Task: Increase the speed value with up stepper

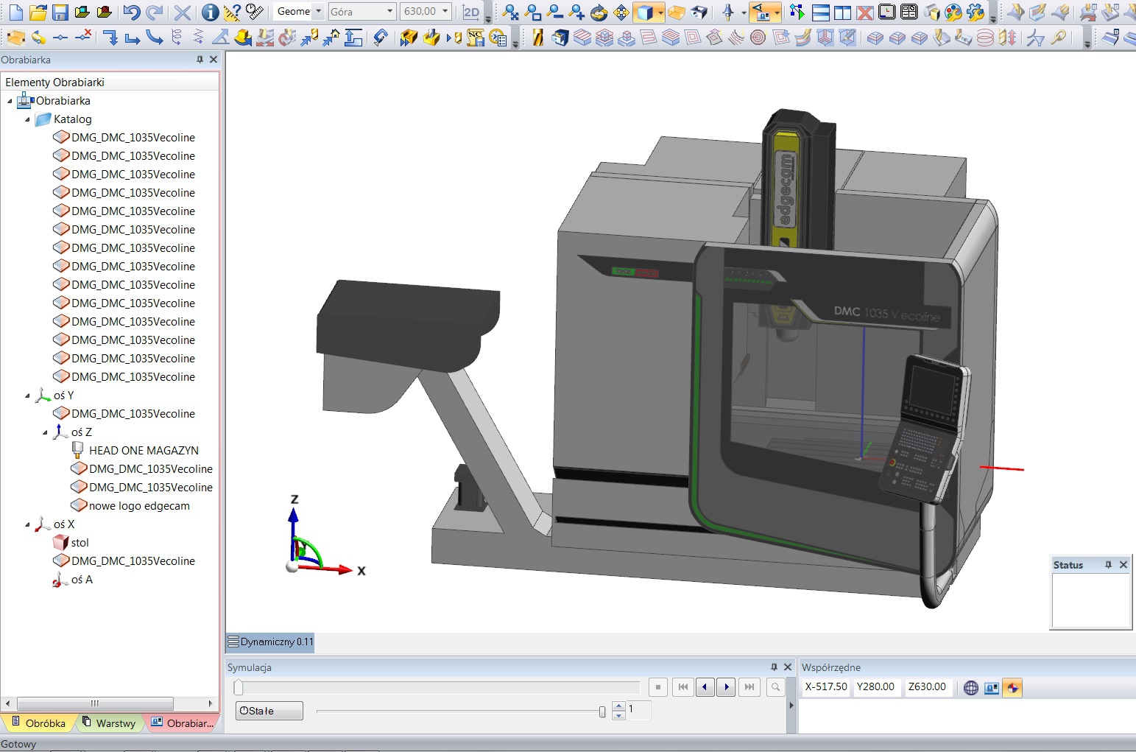Action: pos(618,707)
